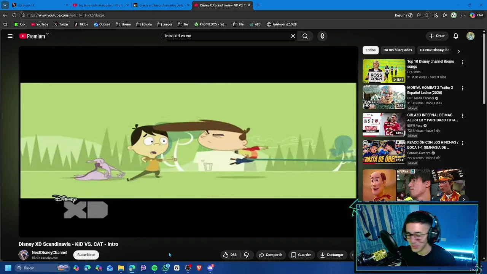Viewport: 487px width, 274px height.
Task: Open a new browser tab with the plus
Action: pos(258,5)
